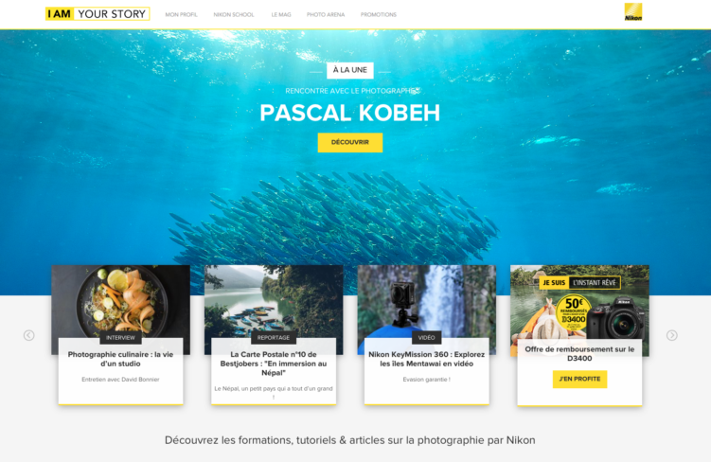The height and width of the screenshot is (462, 711).
Task: Open 'Offre de remboursement sur le D3400'
Action: point(579,354)
